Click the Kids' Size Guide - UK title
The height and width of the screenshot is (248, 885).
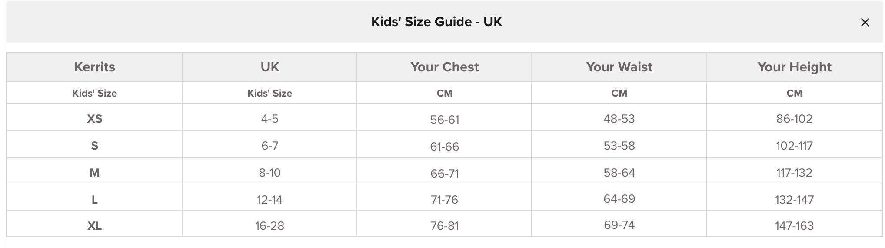point(436,22)
